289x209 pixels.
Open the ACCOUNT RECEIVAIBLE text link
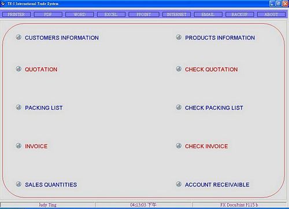tap(217, 185)
